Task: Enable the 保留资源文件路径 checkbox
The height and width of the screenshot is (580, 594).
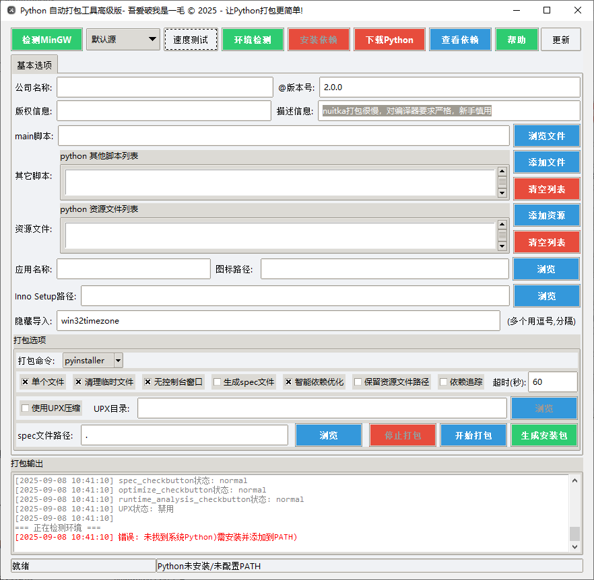Action: coord(358,382)
